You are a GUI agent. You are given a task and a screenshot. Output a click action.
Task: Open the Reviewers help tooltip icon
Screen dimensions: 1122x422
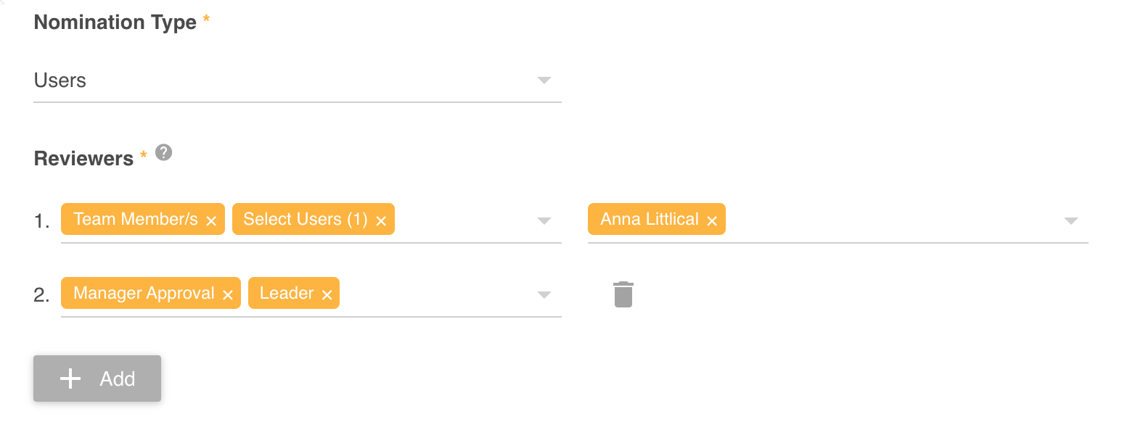pos(163,152)
